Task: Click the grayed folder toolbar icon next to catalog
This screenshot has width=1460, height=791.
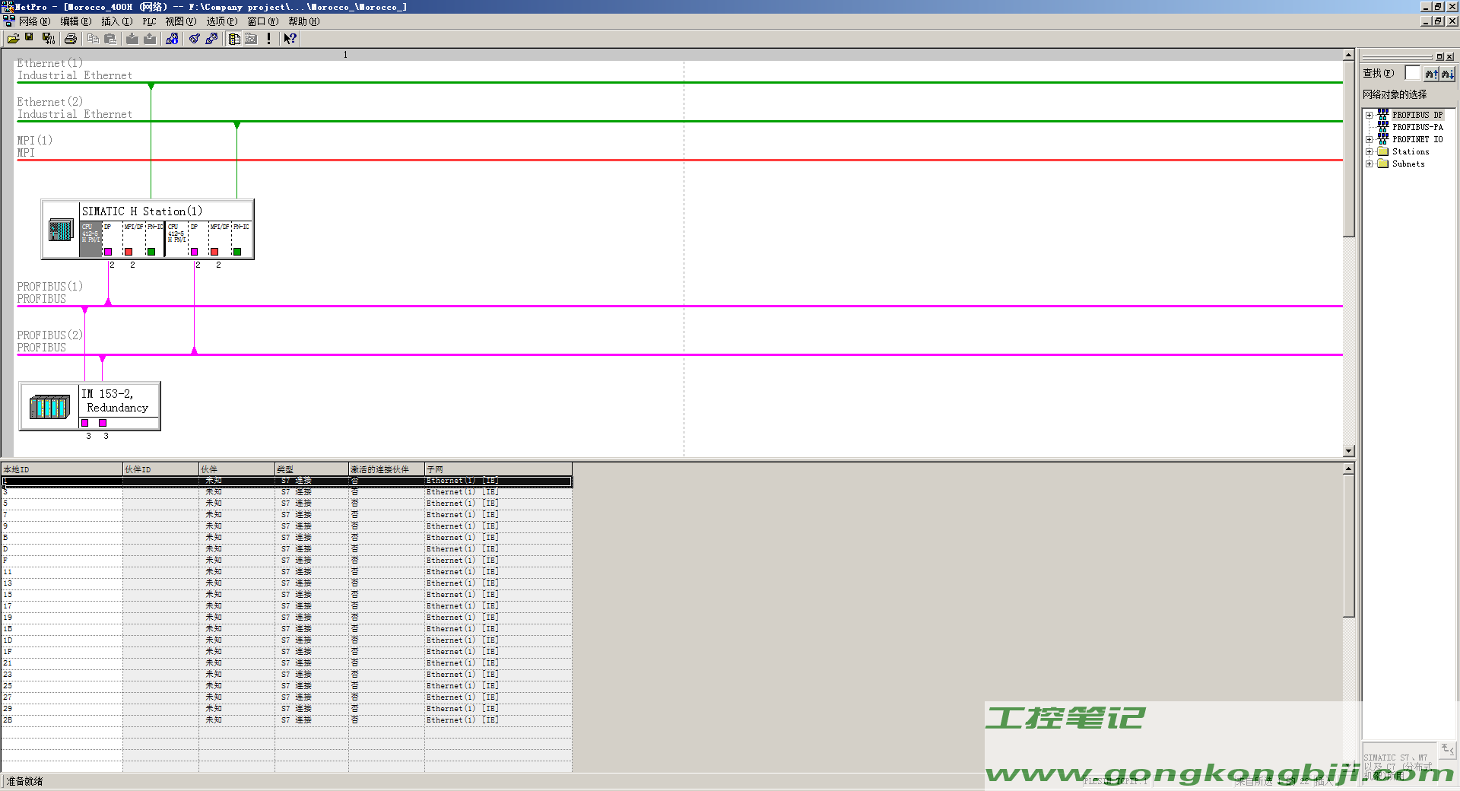Action: tap(251, 39)
